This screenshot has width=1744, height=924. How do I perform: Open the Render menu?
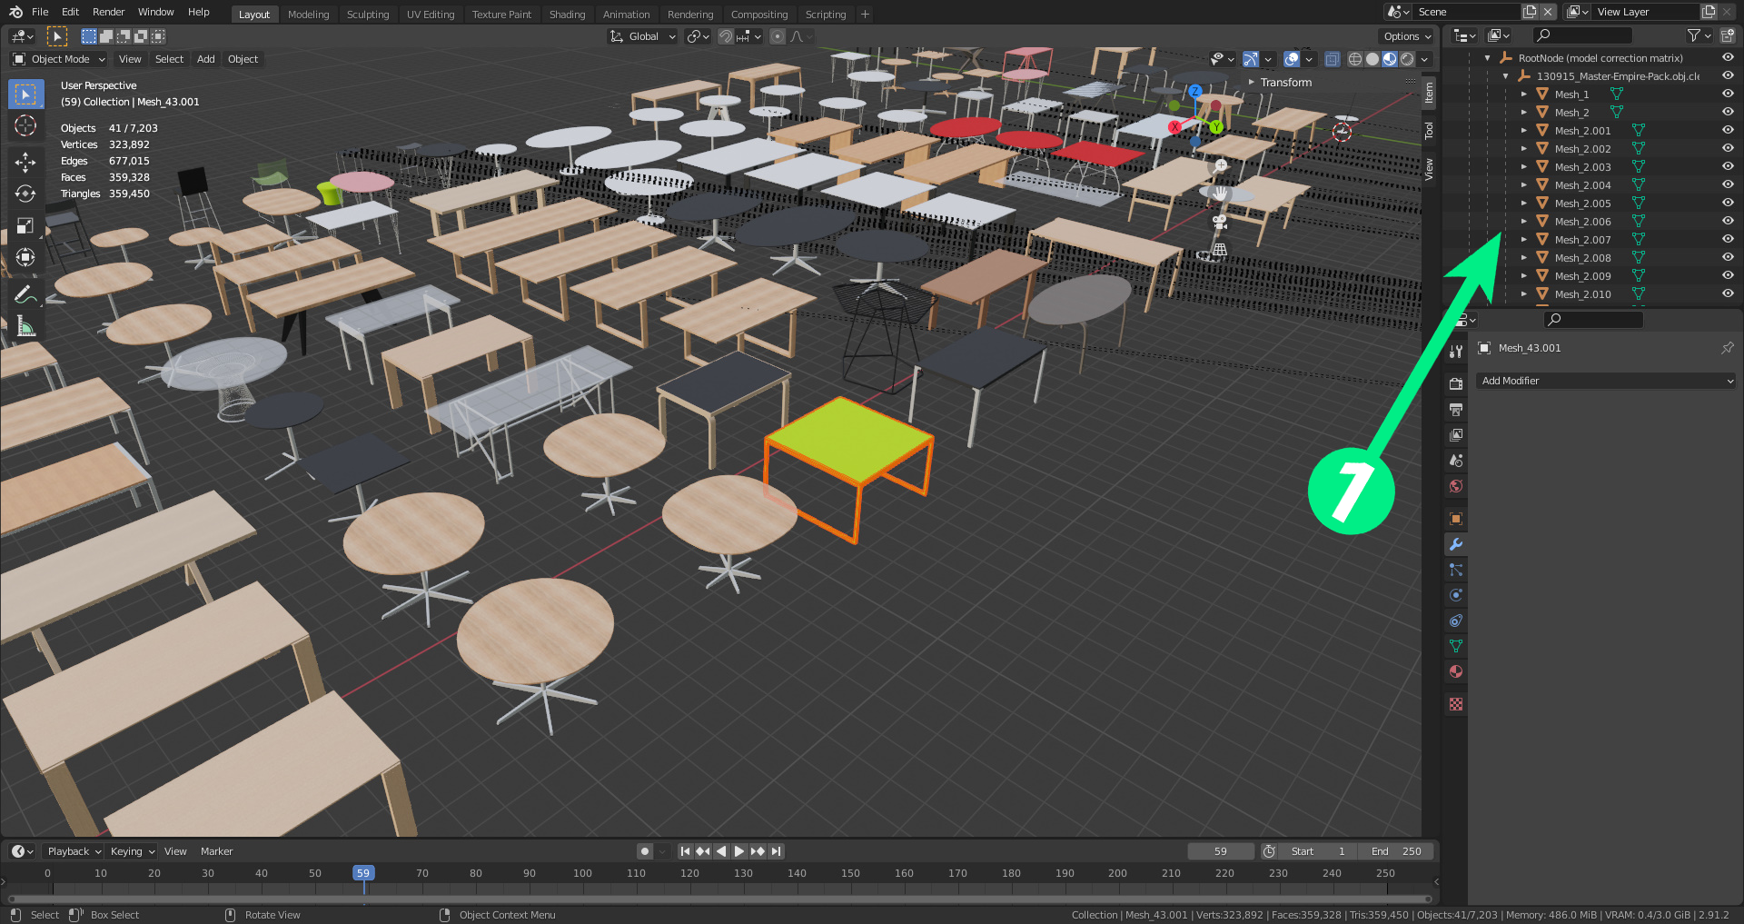(108, 12)
